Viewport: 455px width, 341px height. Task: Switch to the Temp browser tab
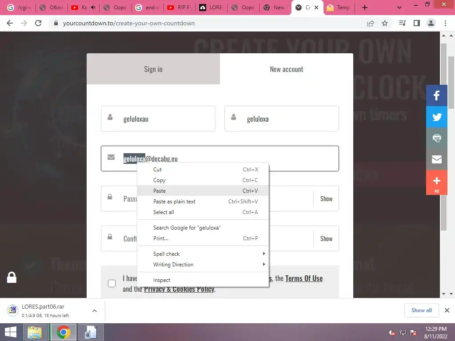pyautogui.click(x=339, y=8)
